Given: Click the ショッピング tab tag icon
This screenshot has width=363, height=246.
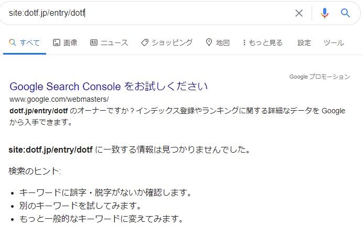Looking at the screenshot, I should click(145, 42).
